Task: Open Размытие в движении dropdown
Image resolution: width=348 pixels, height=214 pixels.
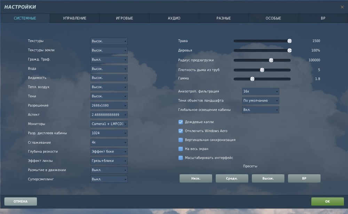Action: click(109, 170)
